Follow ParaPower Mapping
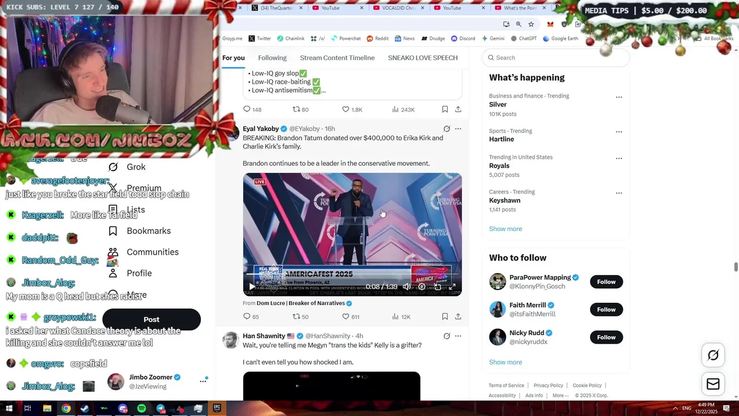The width and height of the screenshot is (739, 416). coord(606,282)
